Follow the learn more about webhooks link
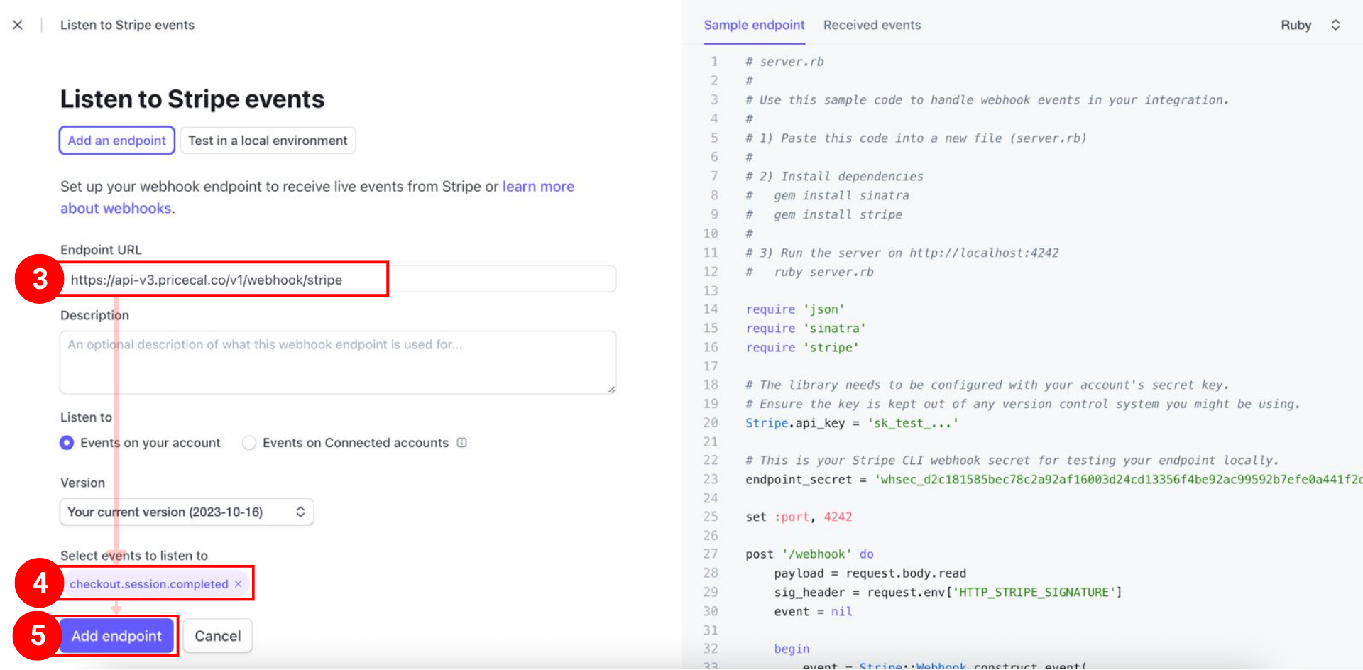The height and width of the screenshot is (670, 1363). (x=538, y=187)
